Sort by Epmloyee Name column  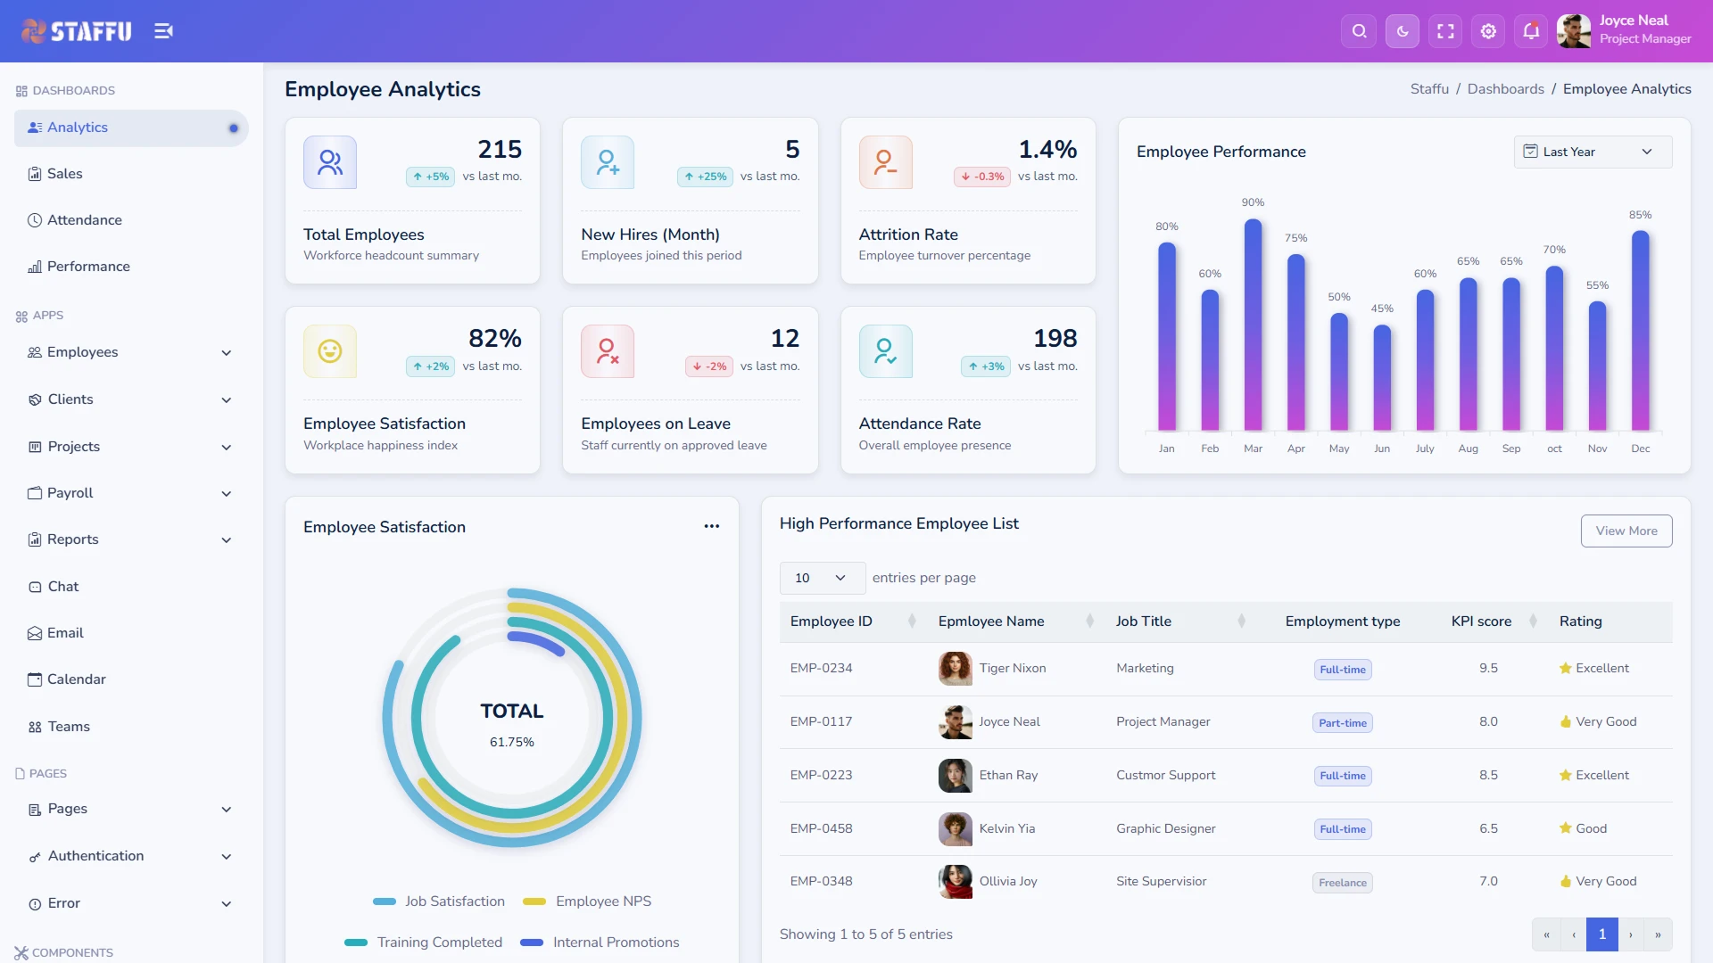[1015, 621]
